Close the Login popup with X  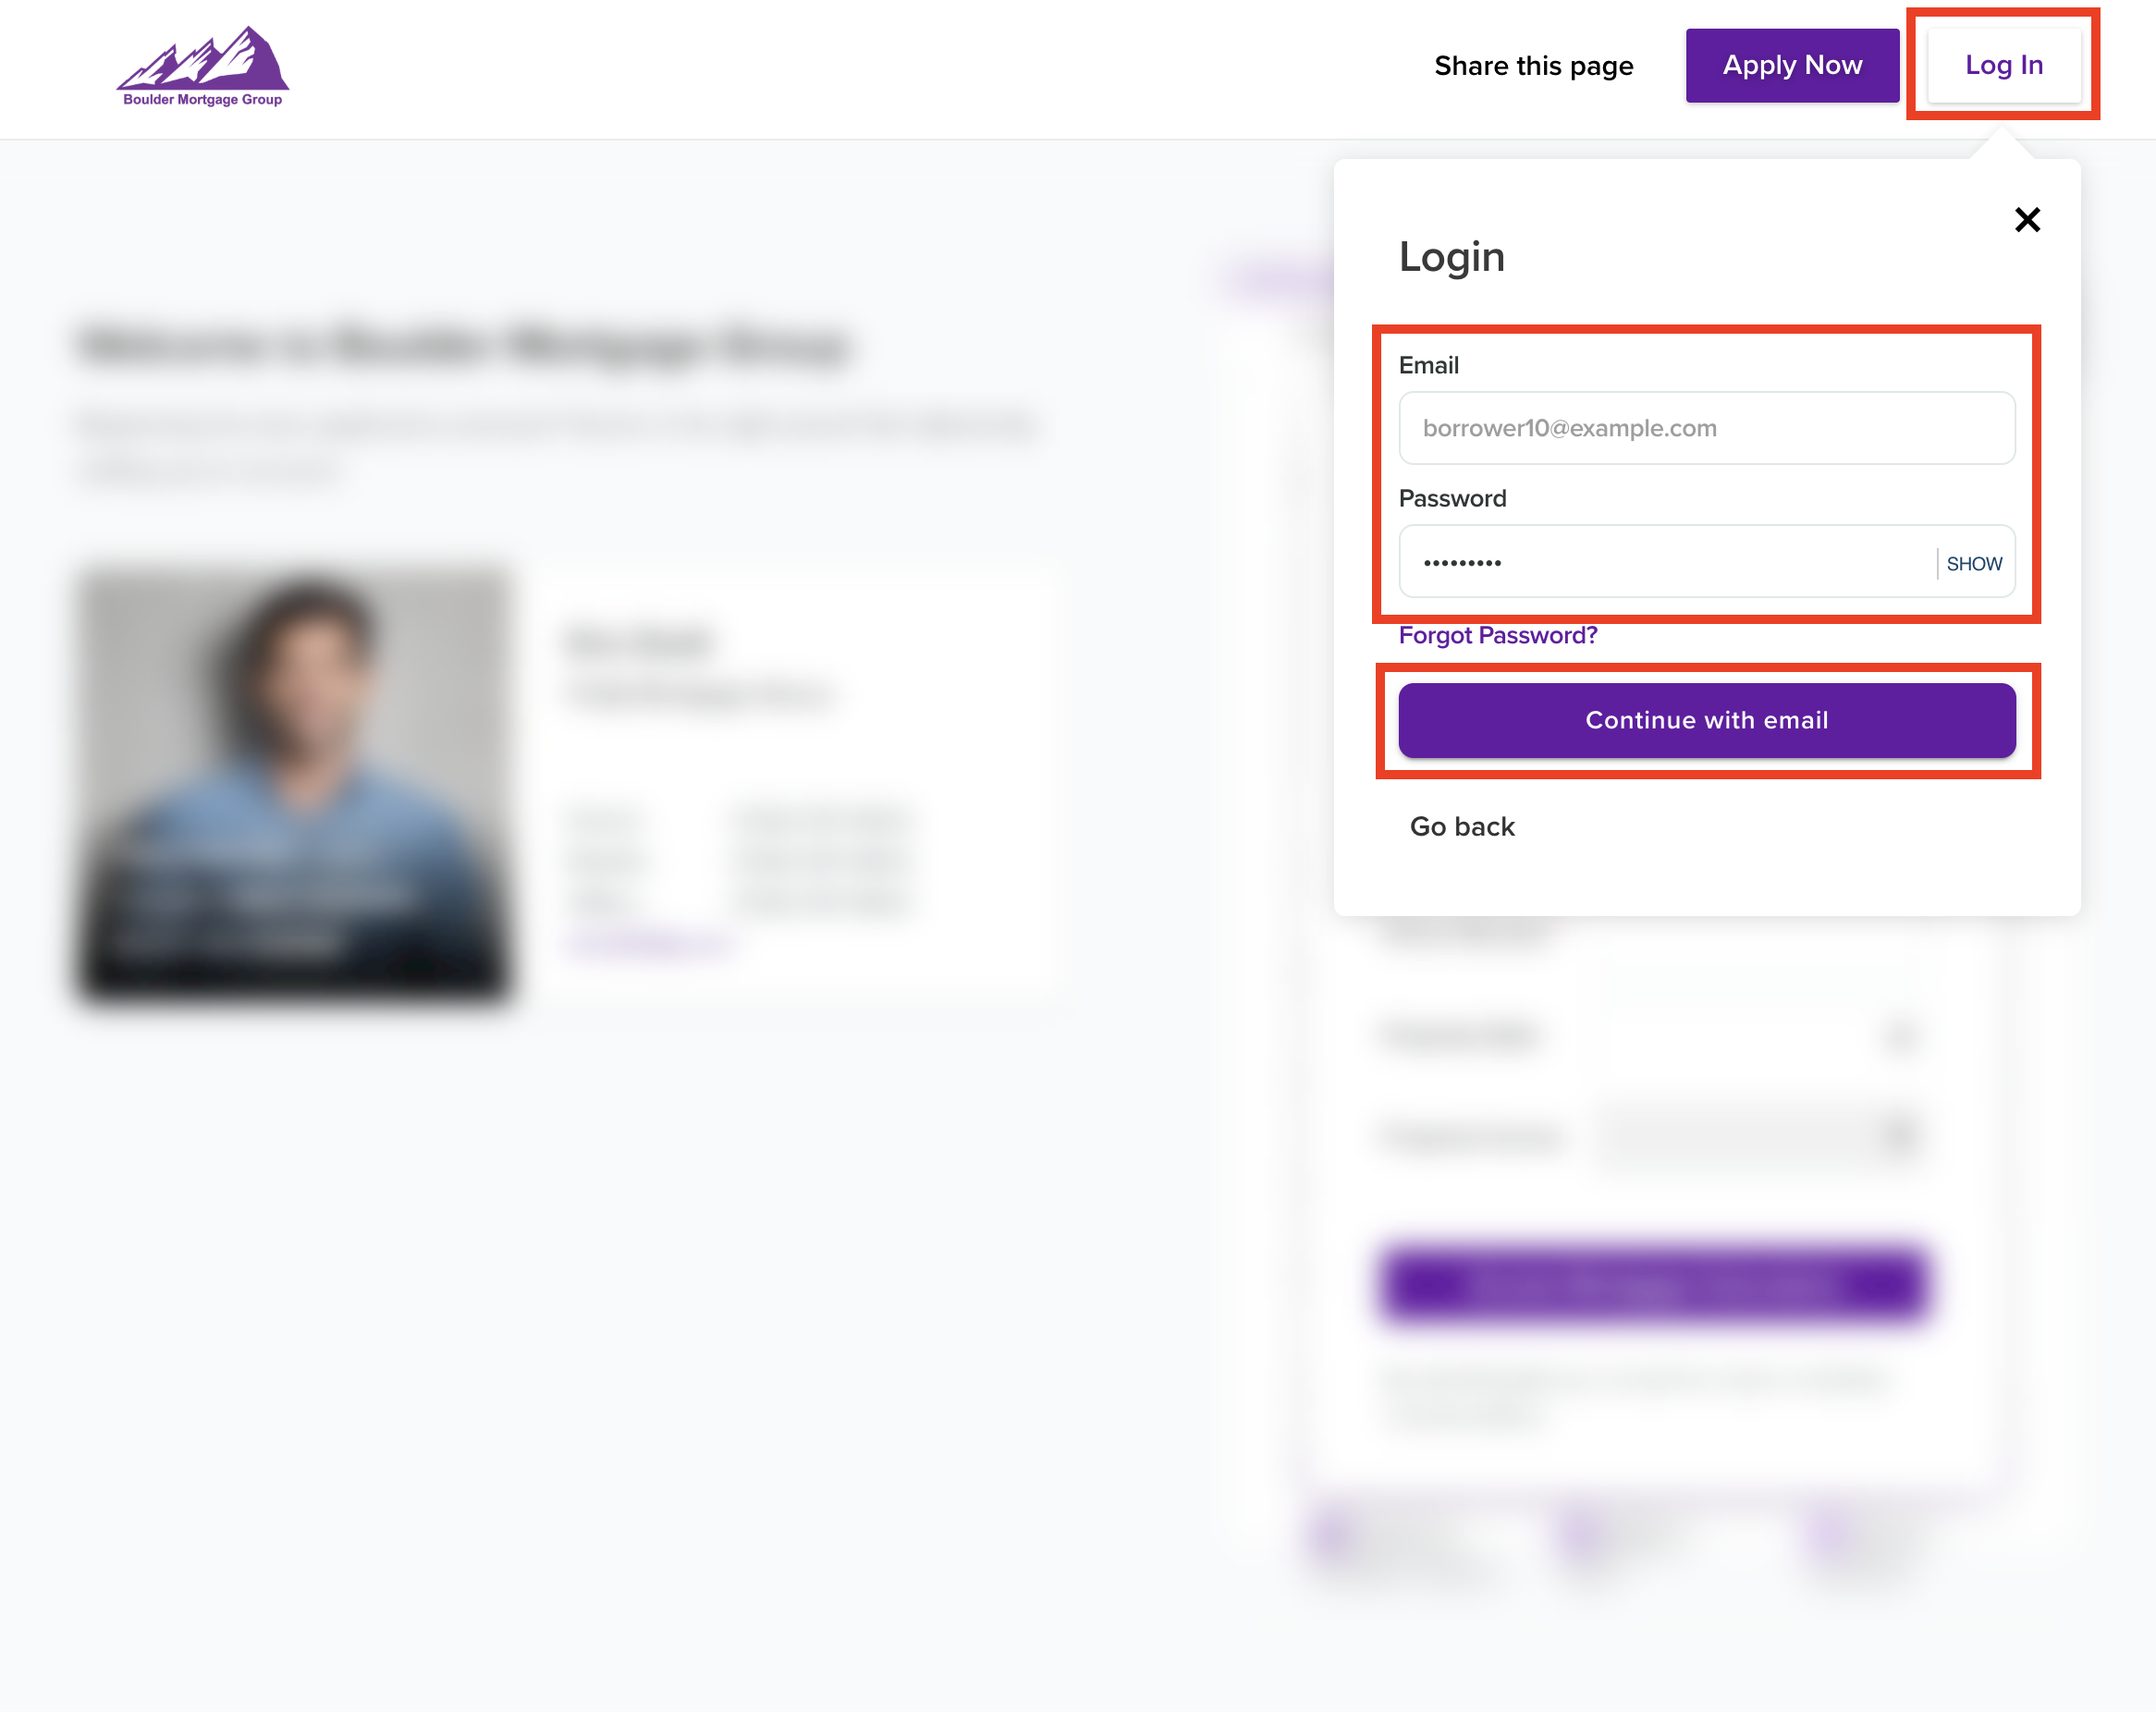point(2026,219)
